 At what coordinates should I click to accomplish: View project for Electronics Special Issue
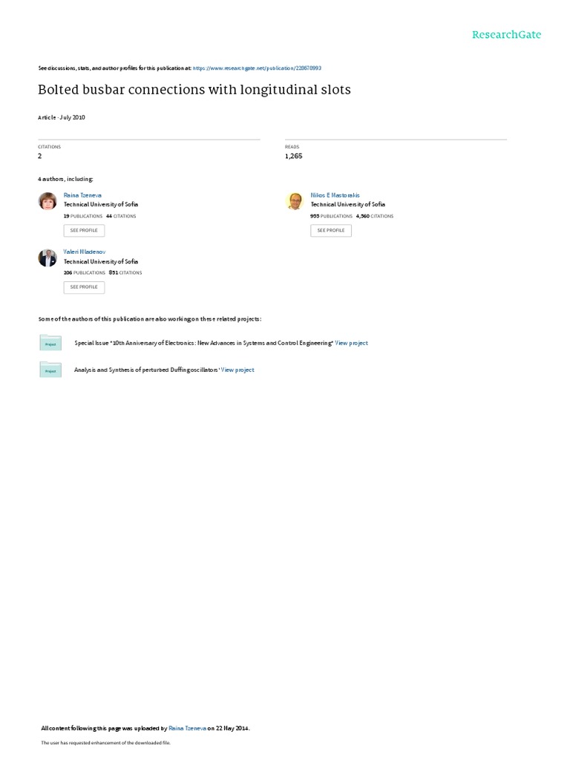pos(351,343)
